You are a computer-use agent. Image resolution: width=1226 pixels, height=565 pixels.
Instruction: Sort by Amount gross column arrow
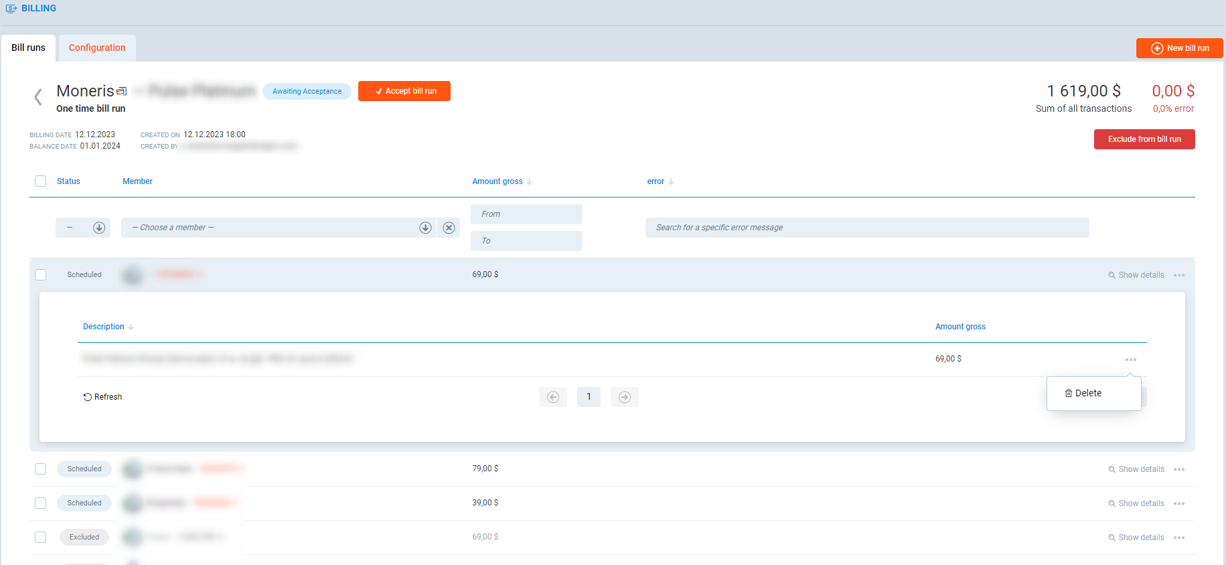(530, 181)
